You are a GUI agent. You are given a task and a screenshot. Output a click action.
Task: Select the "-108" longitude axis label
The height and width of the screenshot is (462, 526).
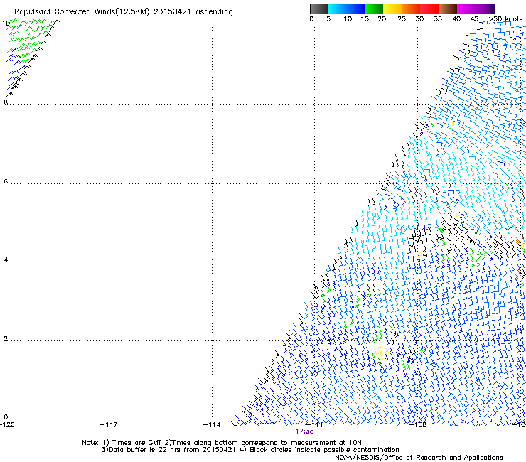418,425
